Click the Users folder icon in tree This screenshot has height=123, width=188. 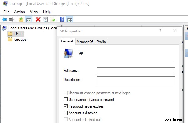10,34
